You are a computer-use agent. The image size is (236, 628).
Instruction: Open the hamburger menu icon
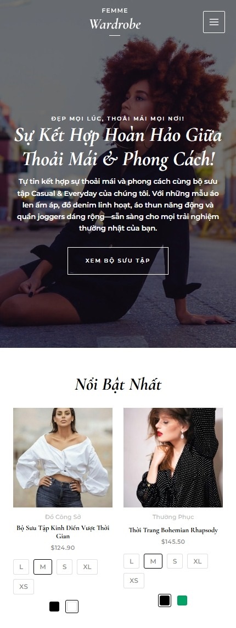[213, 22]
